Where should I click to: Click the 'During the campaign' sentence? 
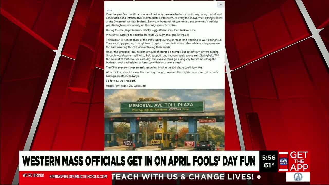[x=151, y=30]
